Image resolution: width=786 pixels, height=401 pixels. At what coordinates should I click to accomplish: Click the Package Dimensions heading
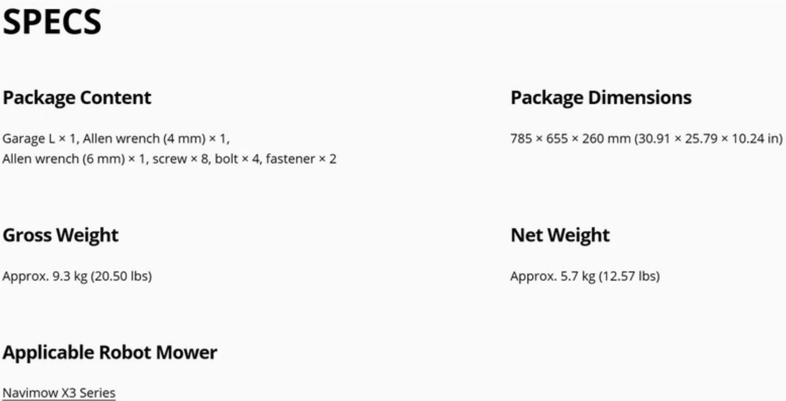coord(601,98)
